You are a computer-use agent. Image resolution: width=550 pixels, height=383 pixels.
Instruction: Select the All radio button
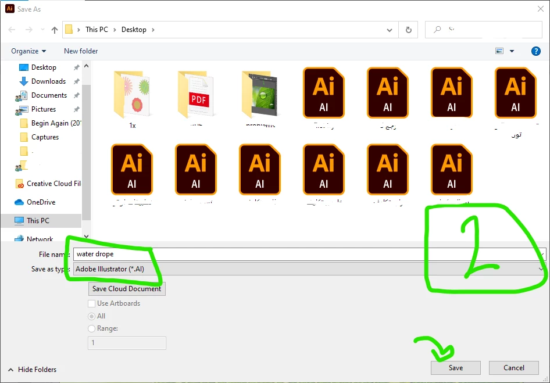point(91,316)
